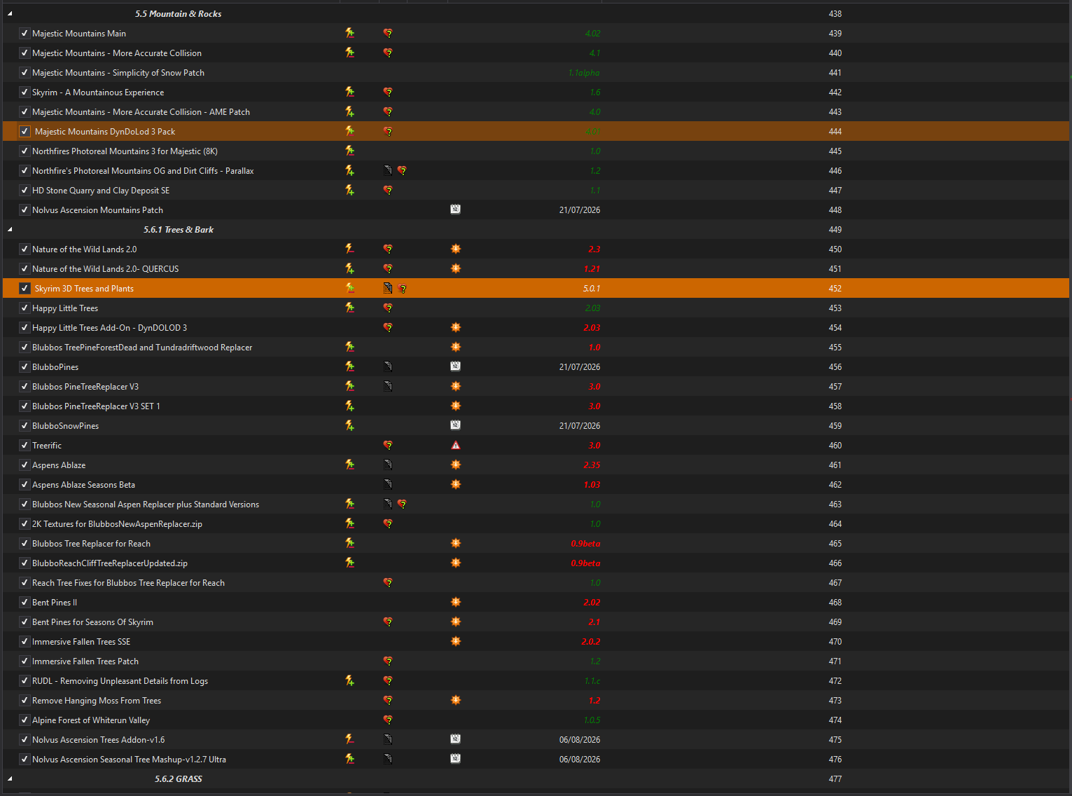Click conflict icon for Nature of the Wild Lands 2.0
Screen dimensions: 1072x796
(349, 249)
